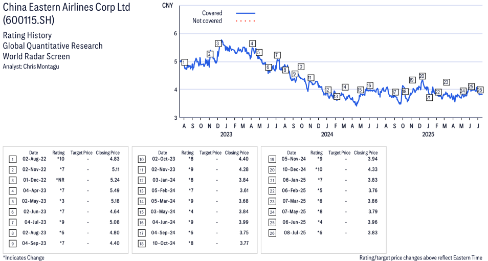The image size is (488, 261).
Task: Click the Covered legend blue line
Action: (246, 13)
